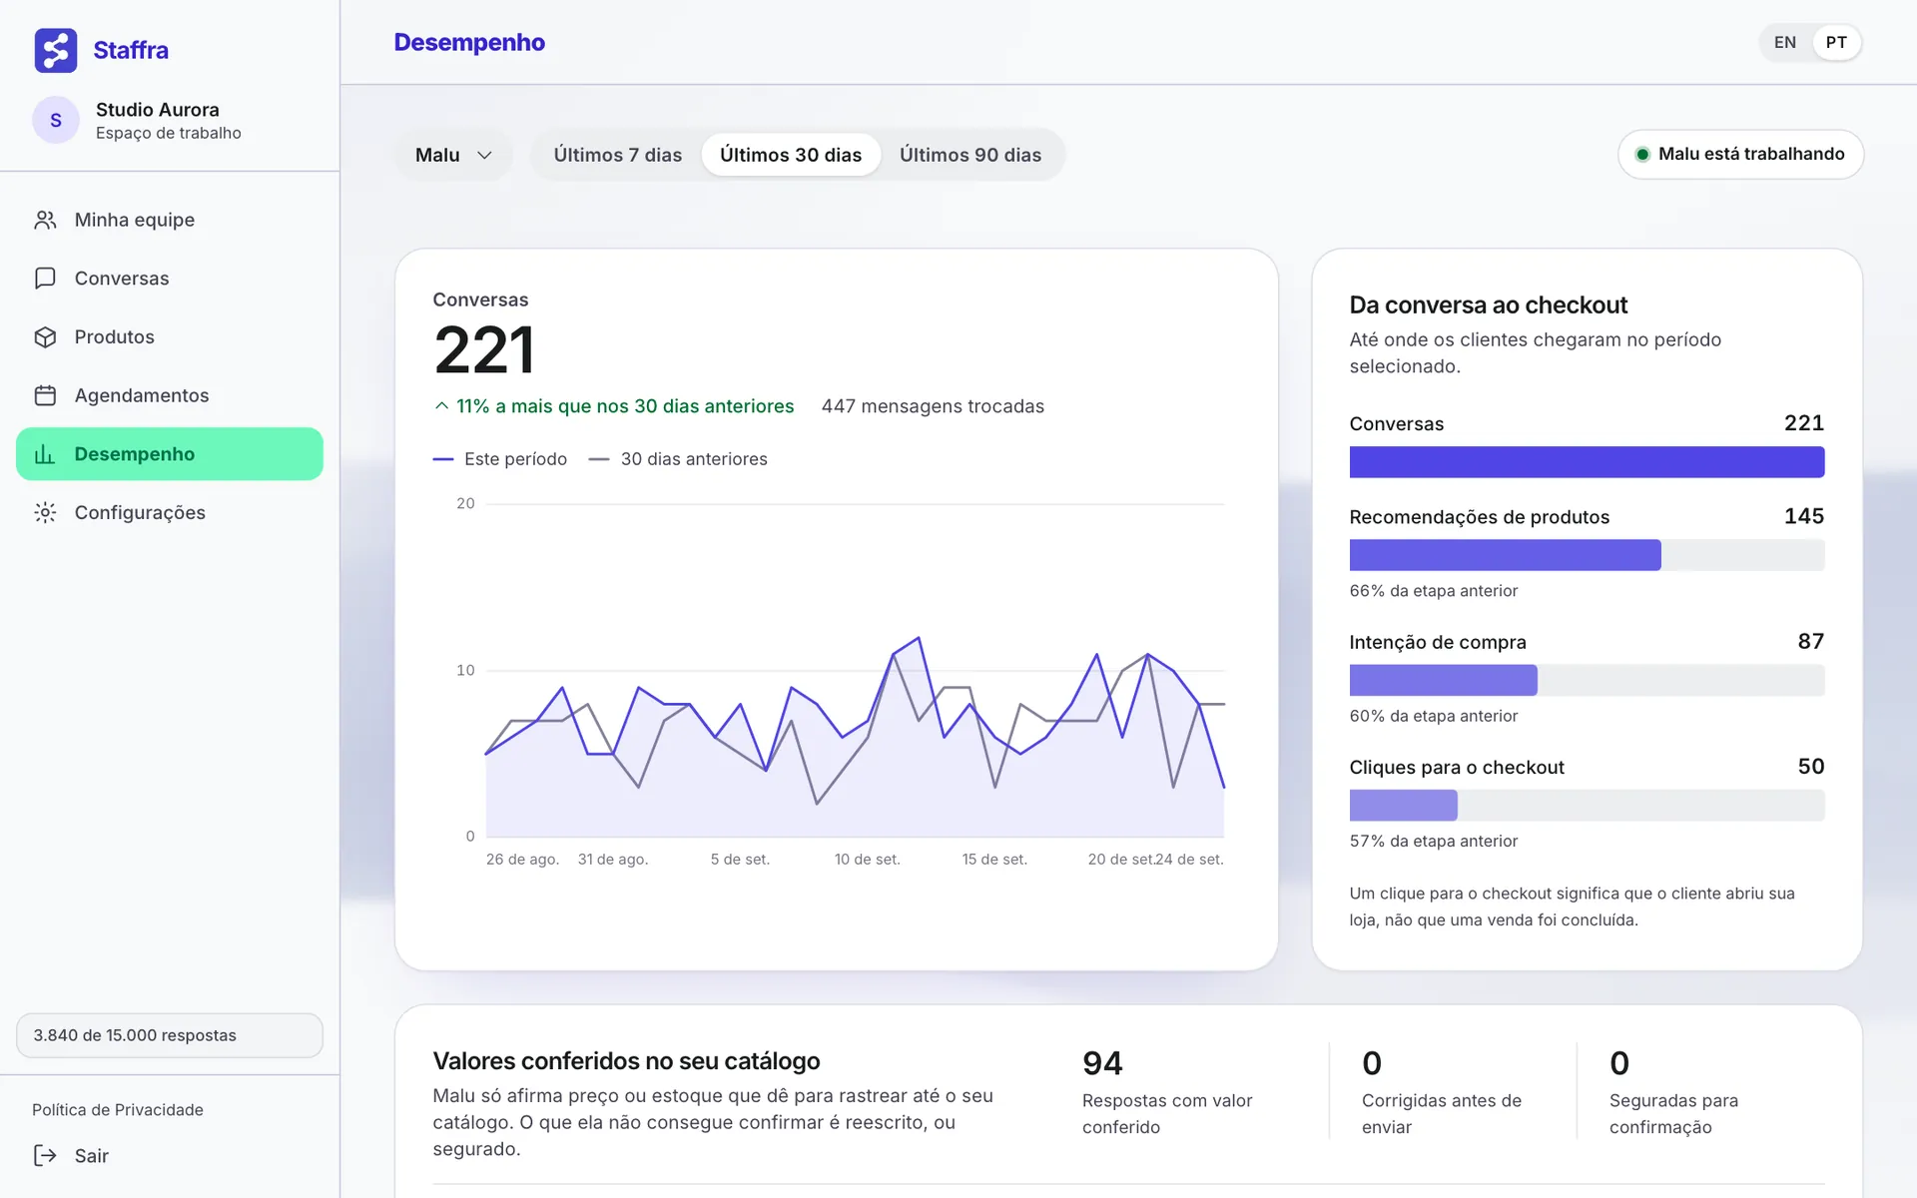Click the Malu está trabalhando status button

tap(1740, 154)
